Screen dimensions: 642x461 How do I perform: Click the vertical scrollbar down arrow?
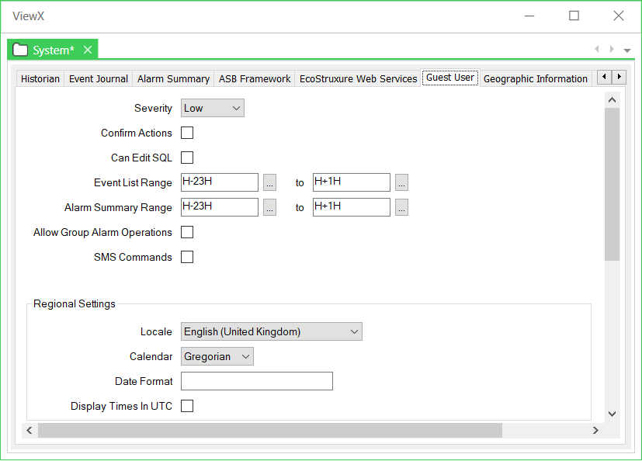click(x=612, y=414)
